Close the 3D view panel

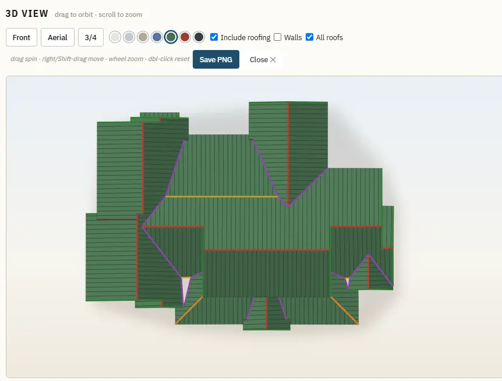coord(263,60)
